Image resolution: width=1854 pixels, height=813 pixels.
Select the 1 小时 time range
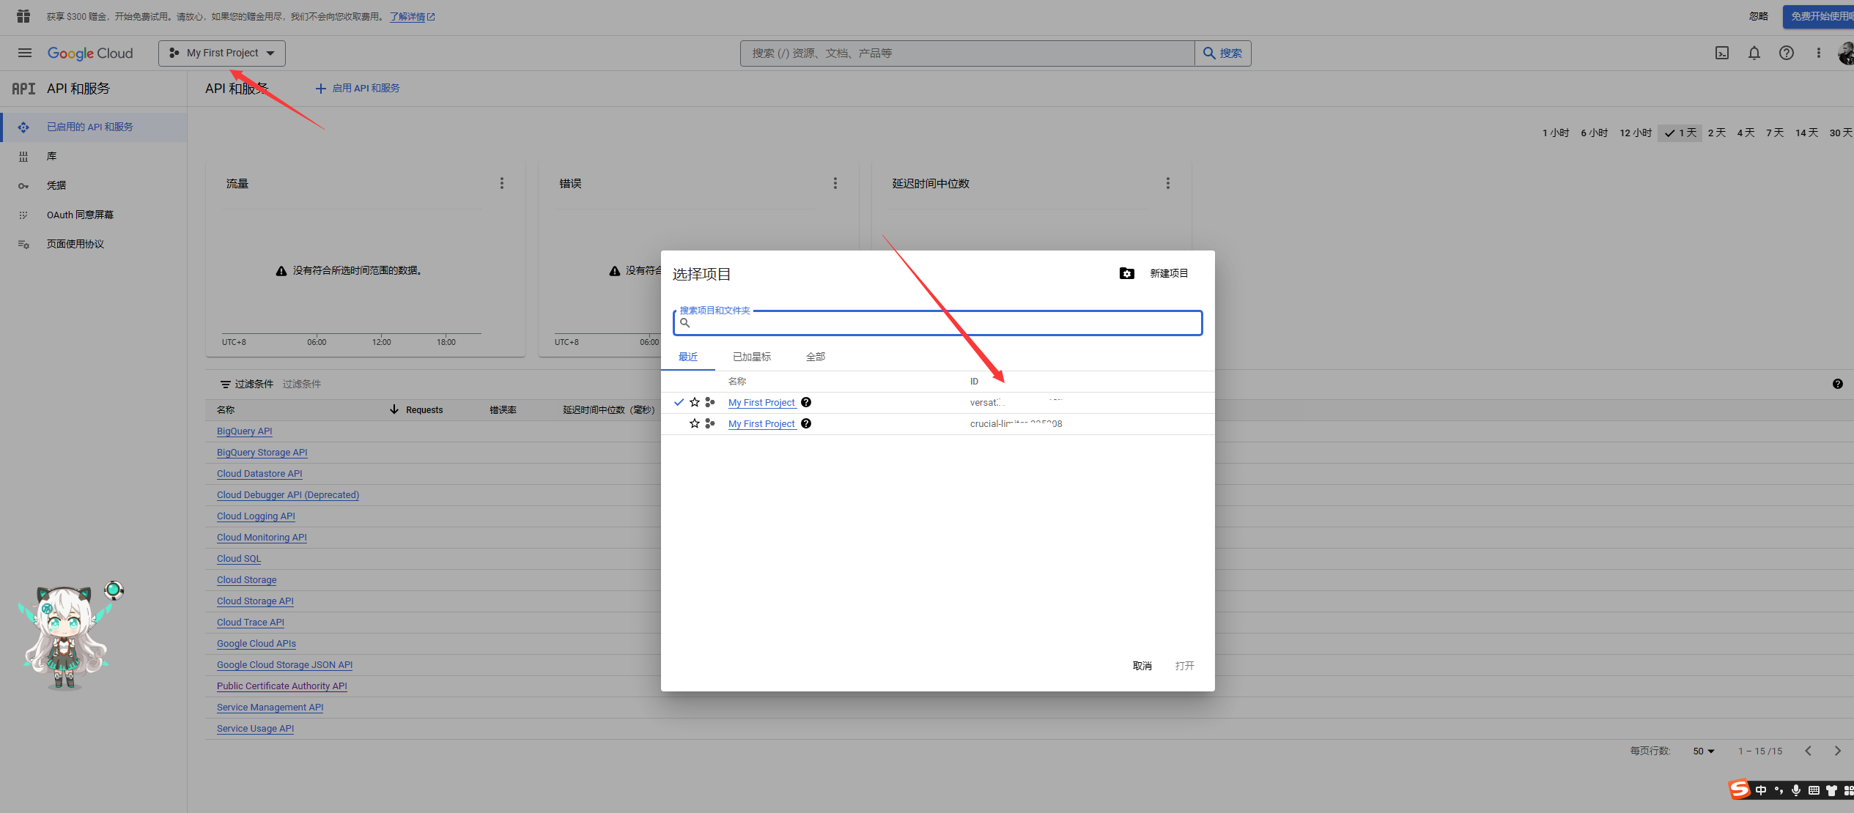click(1556, 133)
